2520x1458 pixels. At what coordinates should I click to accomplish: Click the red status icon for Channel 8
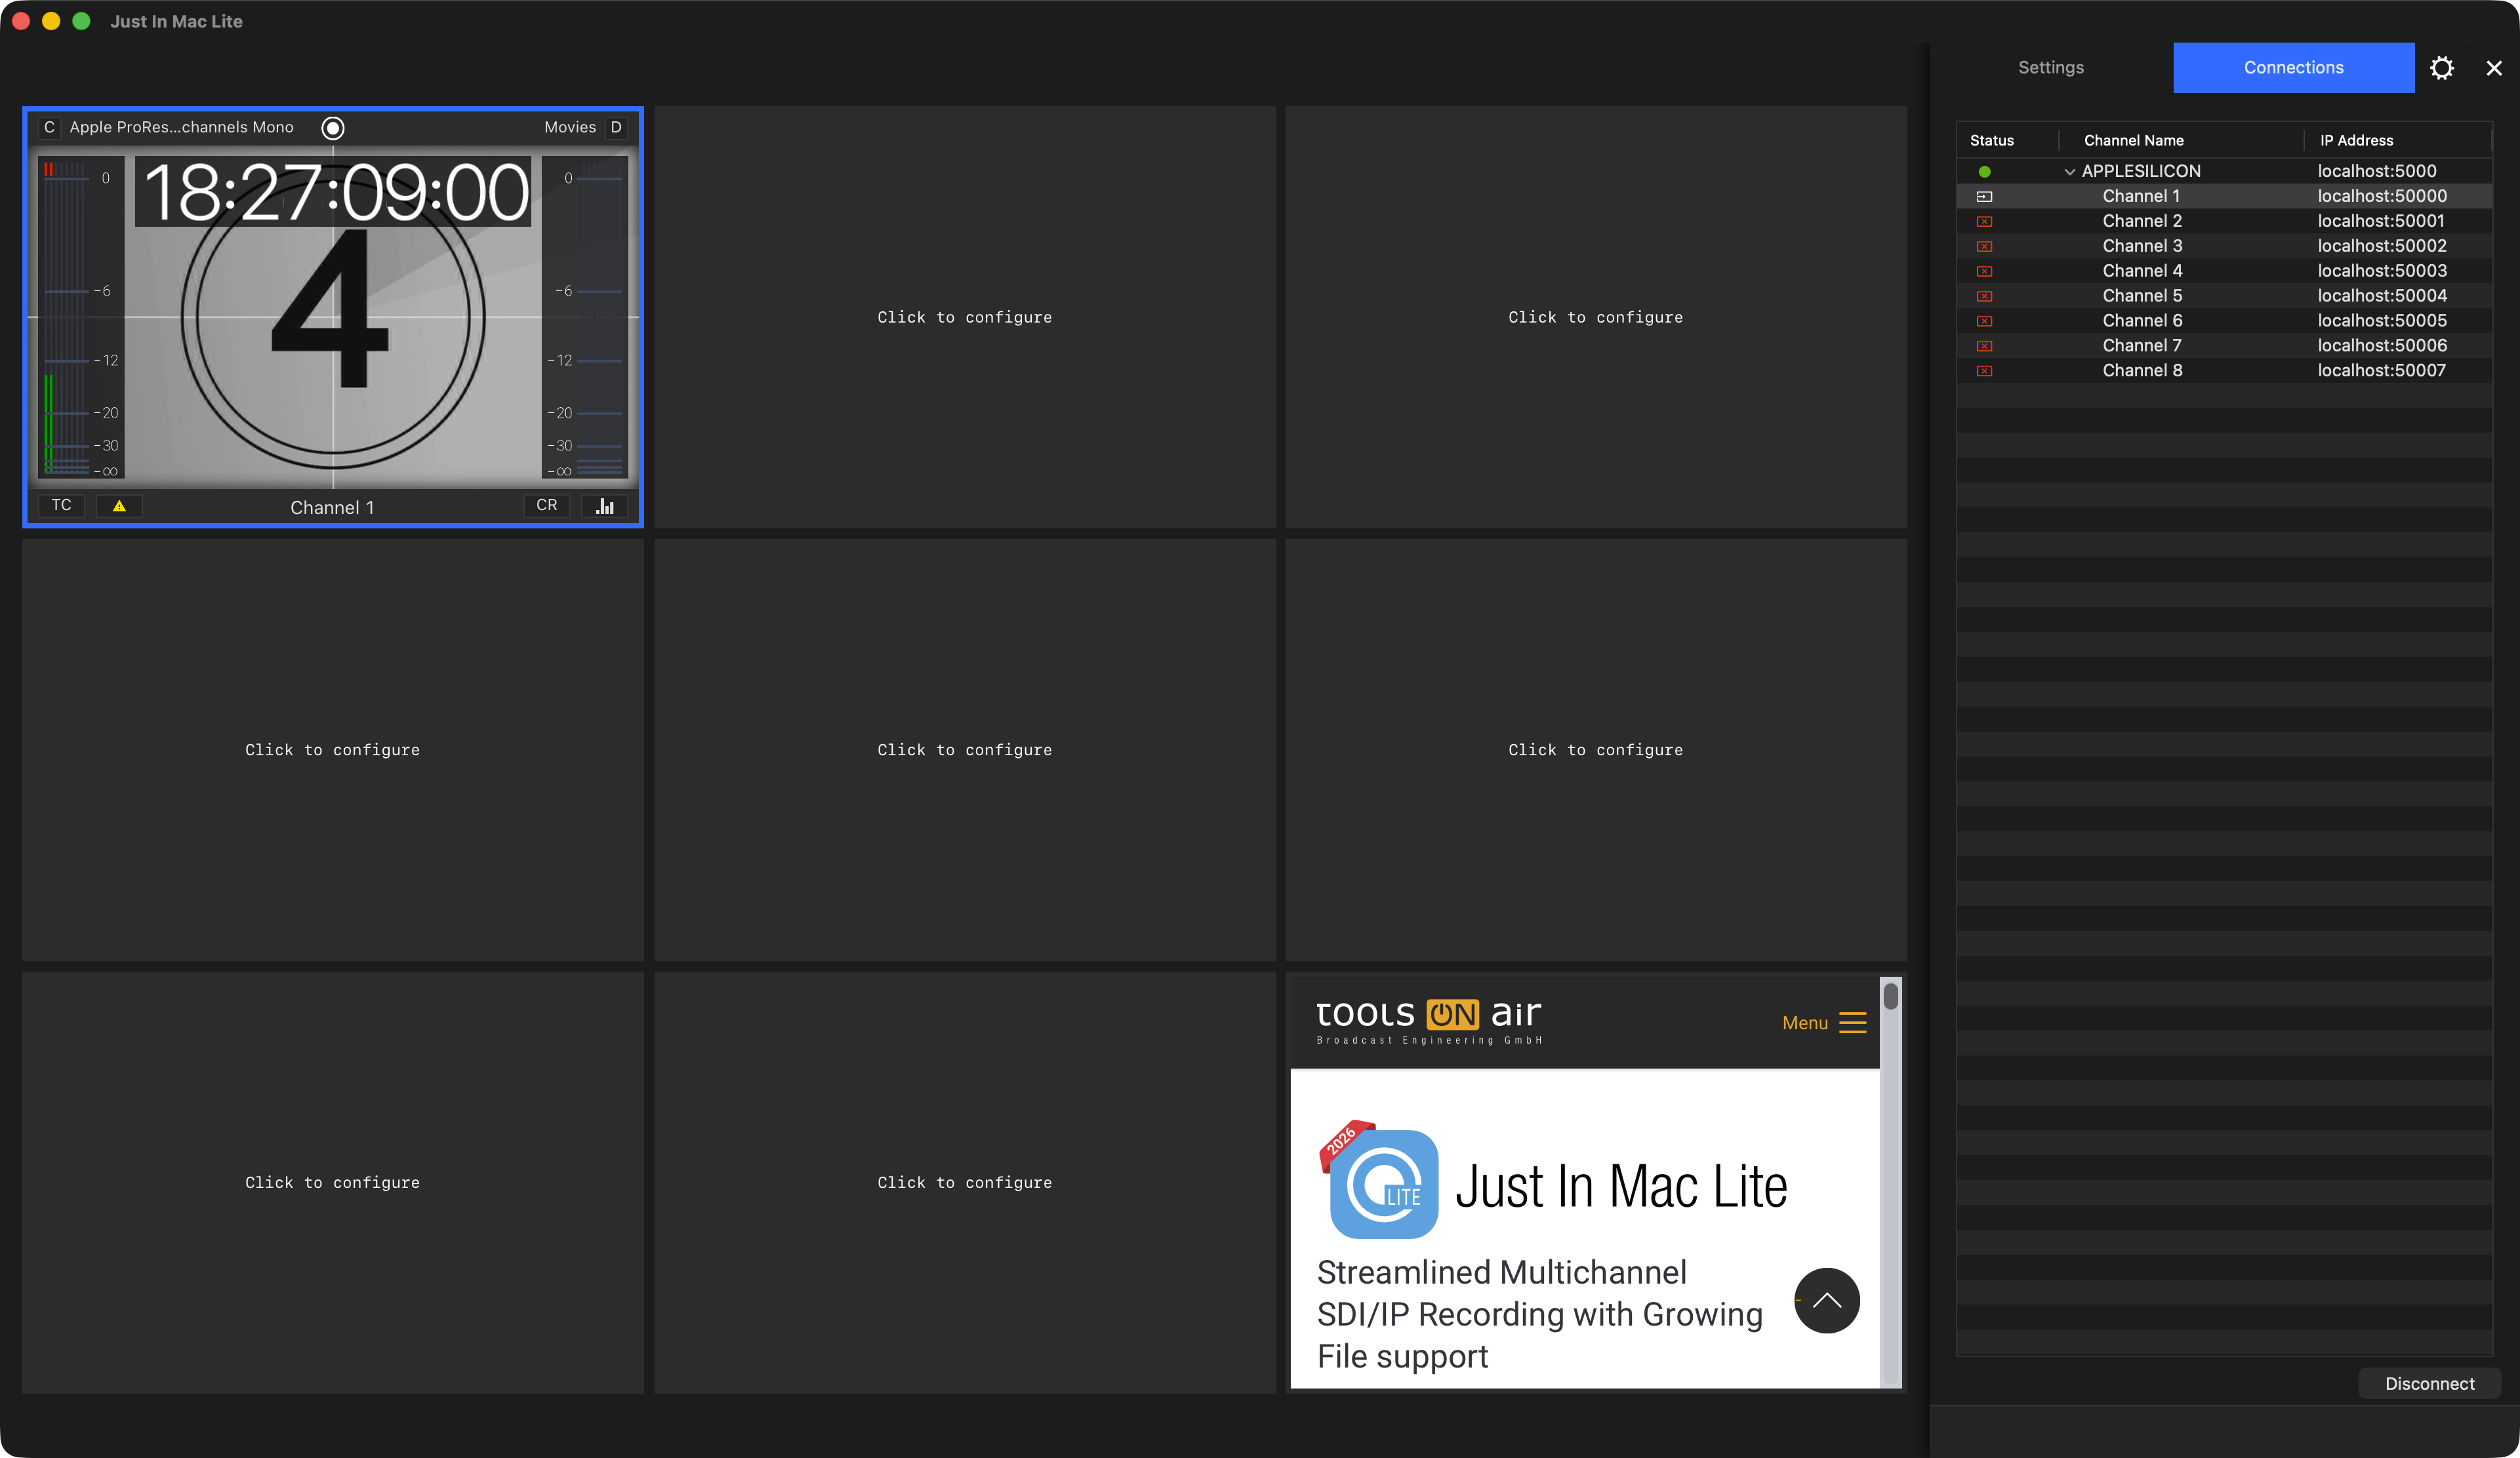pos(1984,372)
